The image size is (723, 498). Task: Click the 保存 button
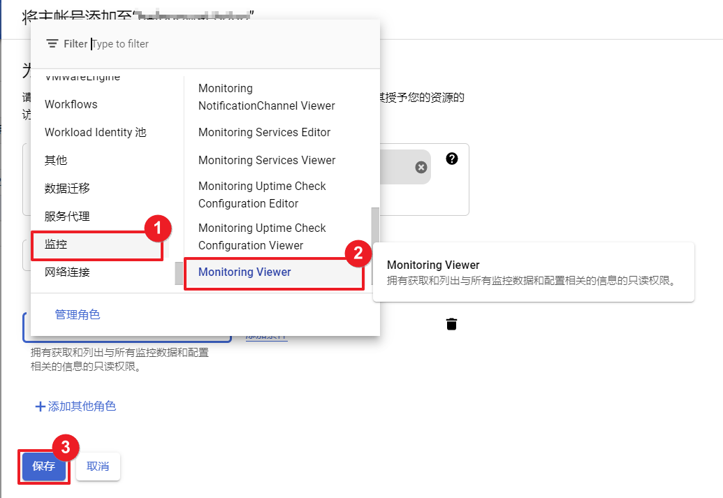coord(43,467)
